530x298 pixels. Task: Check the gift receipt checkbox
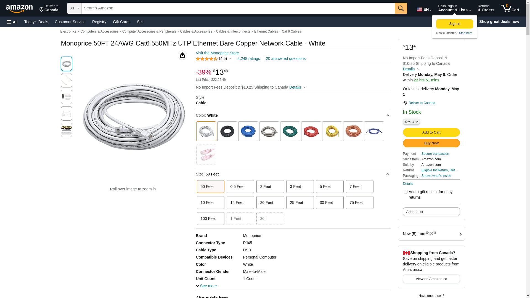(406, 191)
